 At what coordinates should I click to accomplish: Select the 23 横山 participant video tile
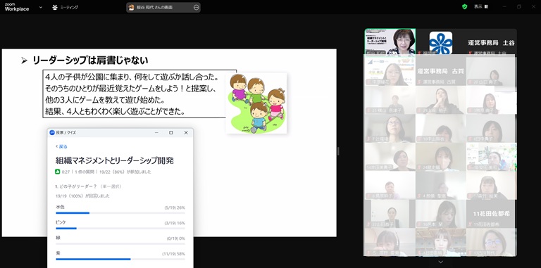[x=390, y=100]
